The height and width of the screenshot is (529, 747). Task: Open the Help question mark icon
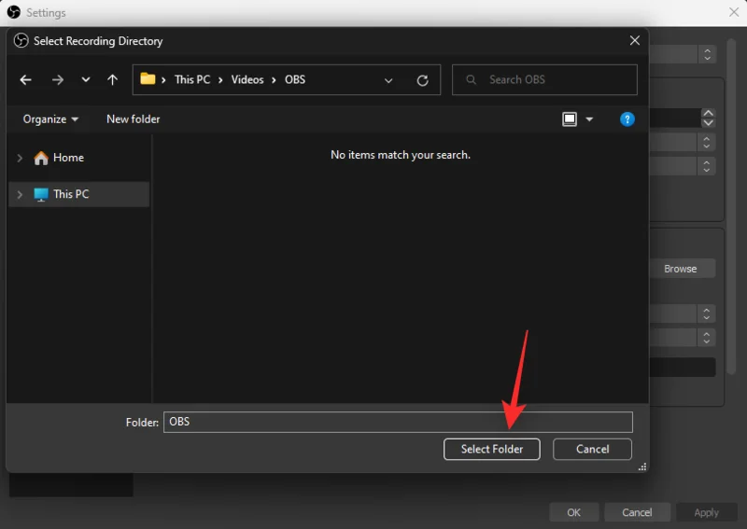coord(627,119)
